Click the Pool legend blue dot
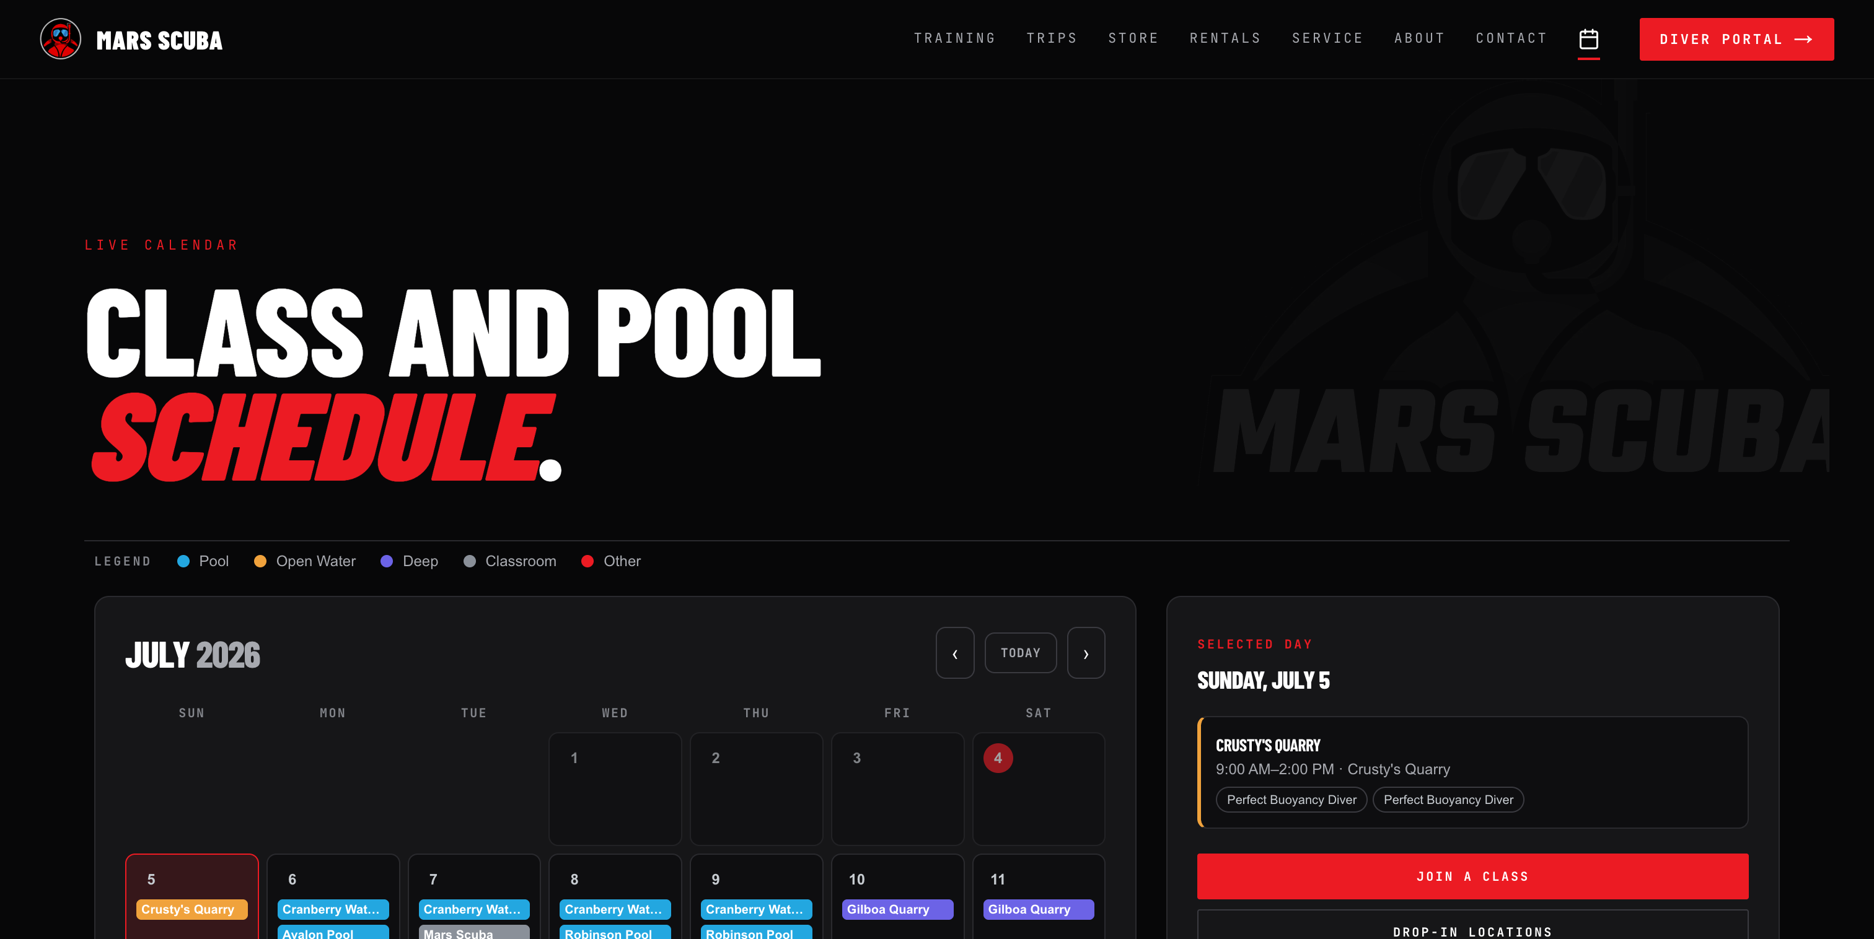 tap(183, 561)
